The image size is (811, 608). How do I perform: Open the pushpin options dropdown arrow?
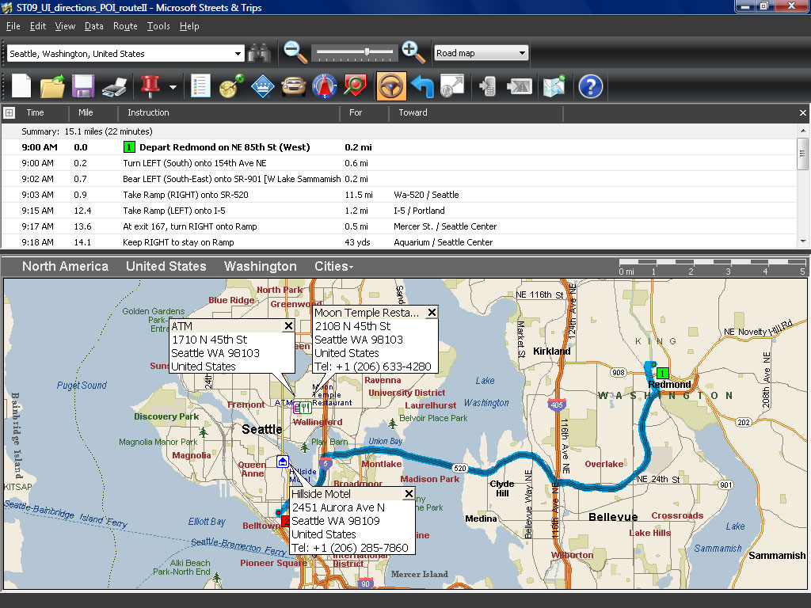(x=172, y=86)
